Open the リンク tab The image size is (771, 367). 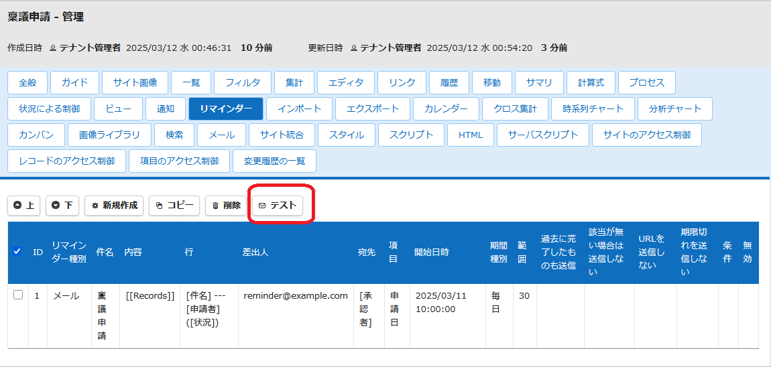402,82
